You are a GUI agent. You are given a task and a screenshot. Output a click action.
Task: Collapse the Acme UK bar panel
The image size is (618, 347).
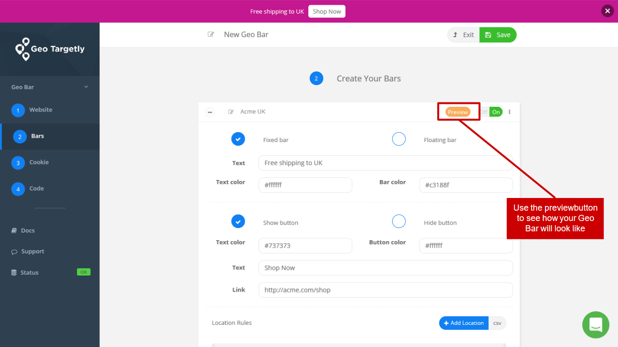coord(209,112)
